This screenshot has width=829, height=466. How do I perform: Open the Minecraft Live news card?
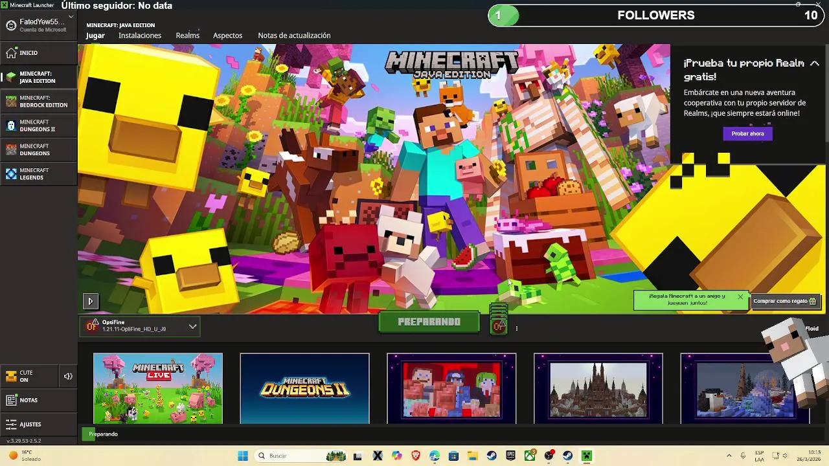tap(158, 388)
